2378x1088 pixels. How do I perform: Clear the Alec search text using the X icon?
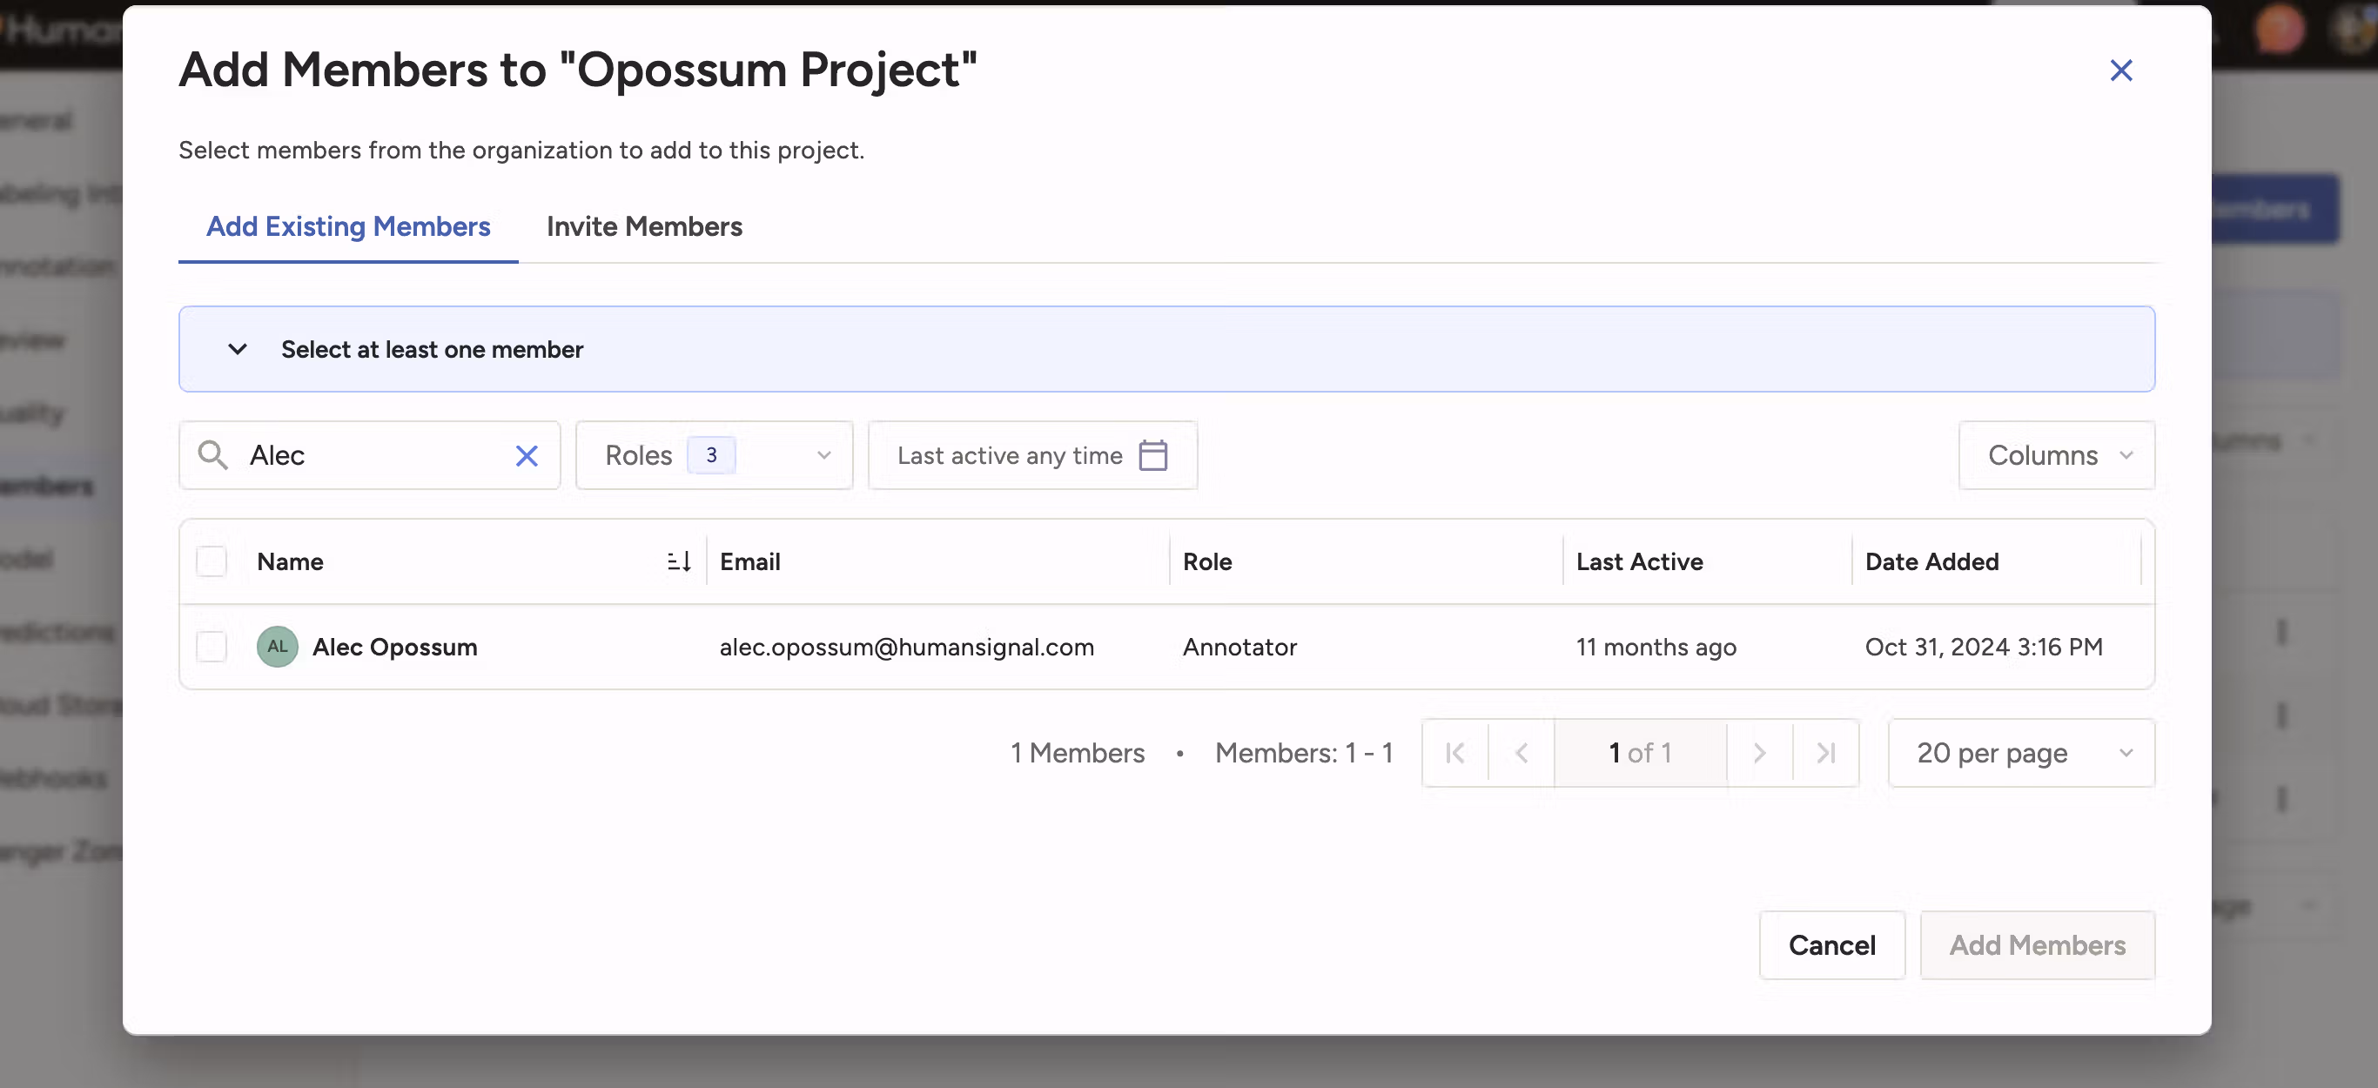[527, 455]
